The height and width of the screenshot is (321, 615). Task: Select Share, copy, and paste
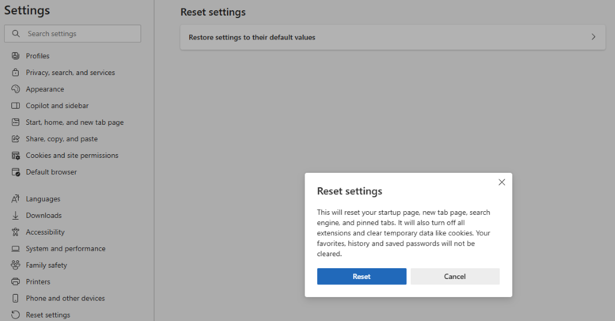coord(62,139)
